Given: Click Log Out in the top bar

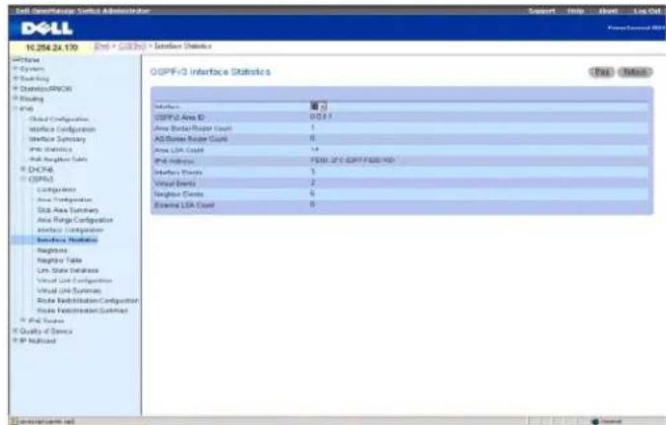Looking at the screenshot, I should point(647,11).
